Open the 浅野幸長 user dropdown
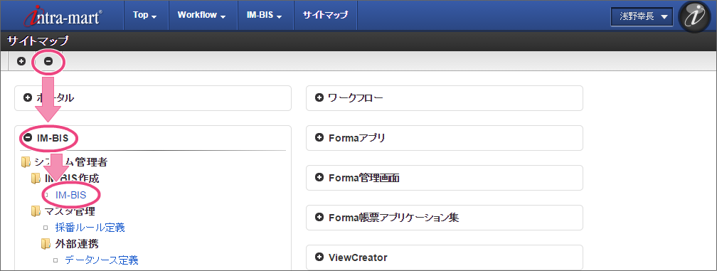The height and width of the screenshot is (271, 717). click(x=642, y=17)
